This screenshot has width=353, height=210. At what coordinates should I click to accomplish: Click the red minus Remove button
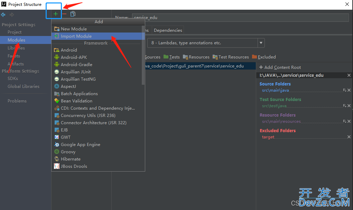(x=64, y=14)
